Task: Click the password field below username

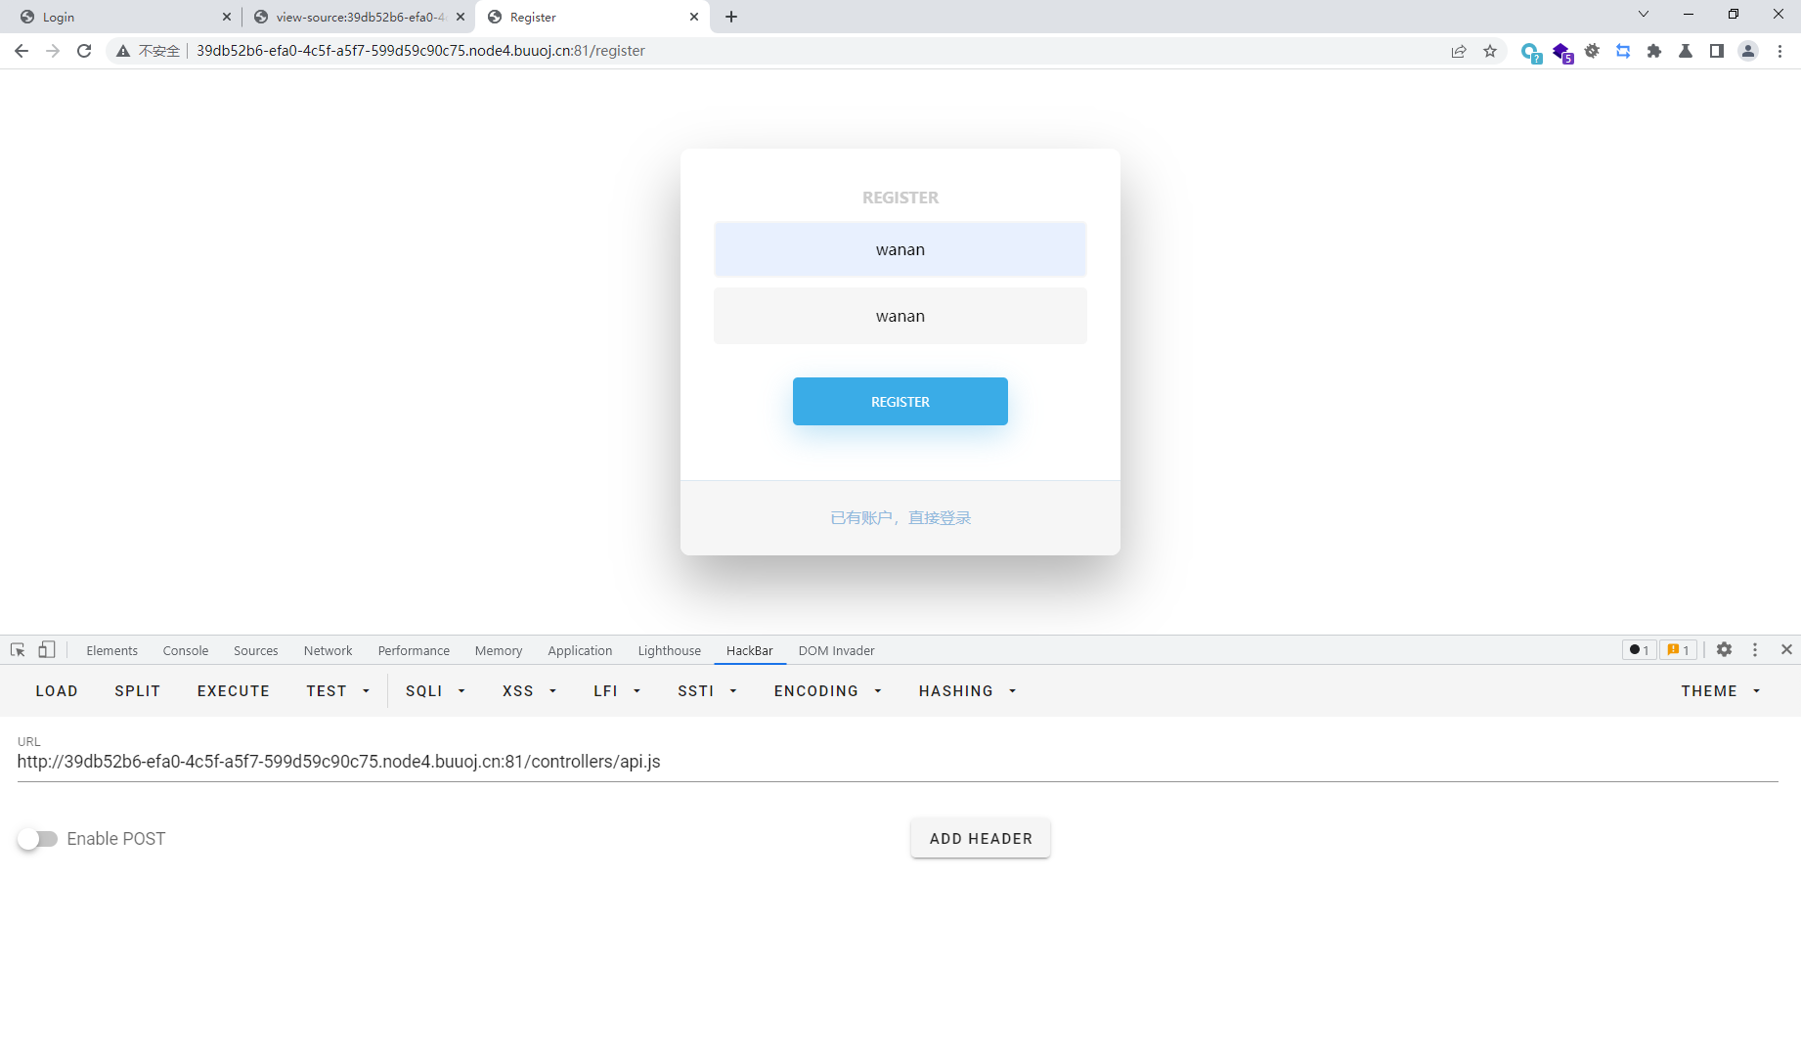Action: coord(900,316)
